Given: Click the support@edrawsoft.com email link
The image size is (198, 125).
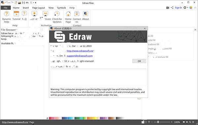Looking at the screenshot, I should click(x=80, y=56).
